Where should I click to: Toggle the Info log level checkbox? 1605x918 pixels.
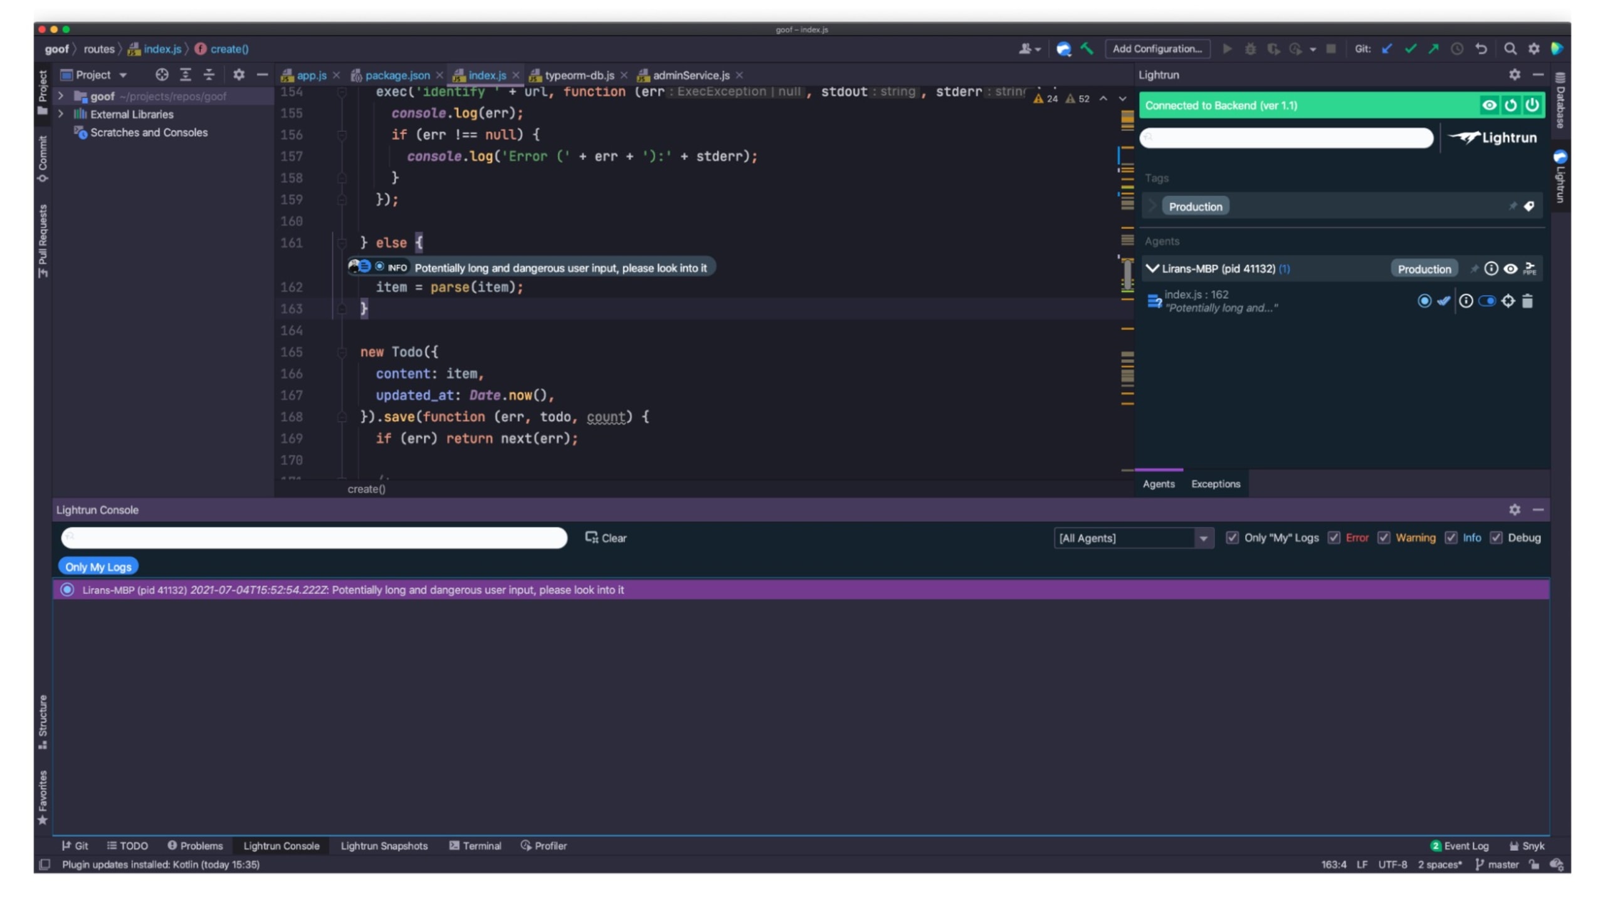1451,538
